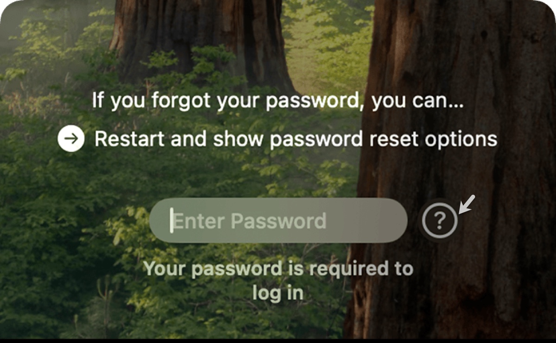556x343 pixels.
Task: Activate the right-arrow restart button
Action: [71, 139]
